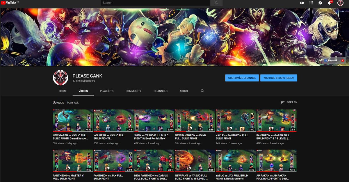
Task: Open AP RAKAN vs AD RAKAN thumbnail
Action: [x=276, y=161]
